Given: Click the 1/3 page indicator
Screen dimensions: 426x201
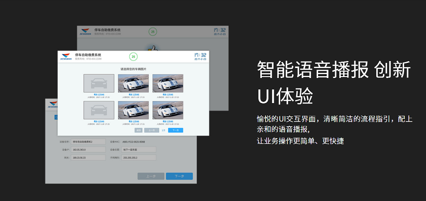Looking at the screenshot, I should point(164,131).
